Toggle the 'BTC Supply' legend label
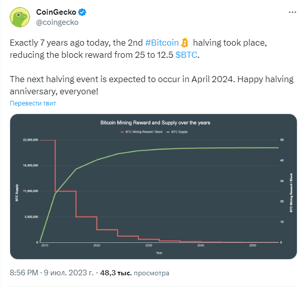305x288 pixels. pyautogui.click(x=178, y=132)
